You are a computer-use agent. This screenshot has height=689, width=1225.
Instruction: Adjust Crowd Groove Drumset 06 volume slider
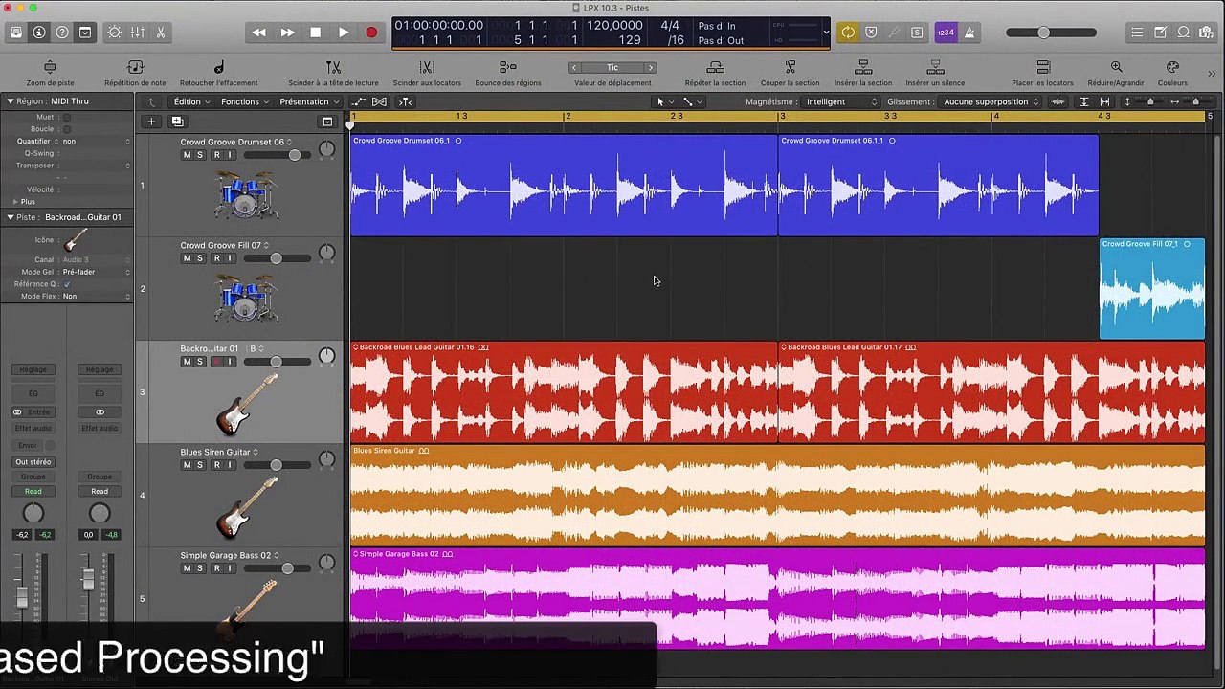pos(278,155)
